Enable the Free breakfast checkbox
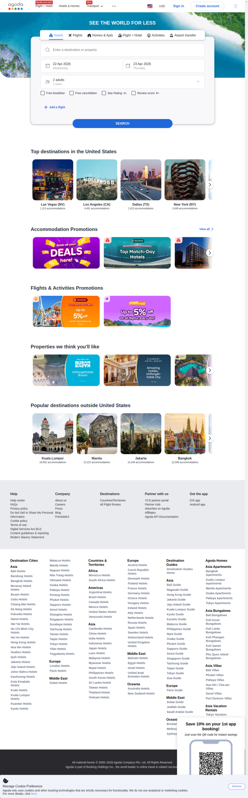This screenshot has height=798, width=248. pyautogui.click(x=43, y=93)
